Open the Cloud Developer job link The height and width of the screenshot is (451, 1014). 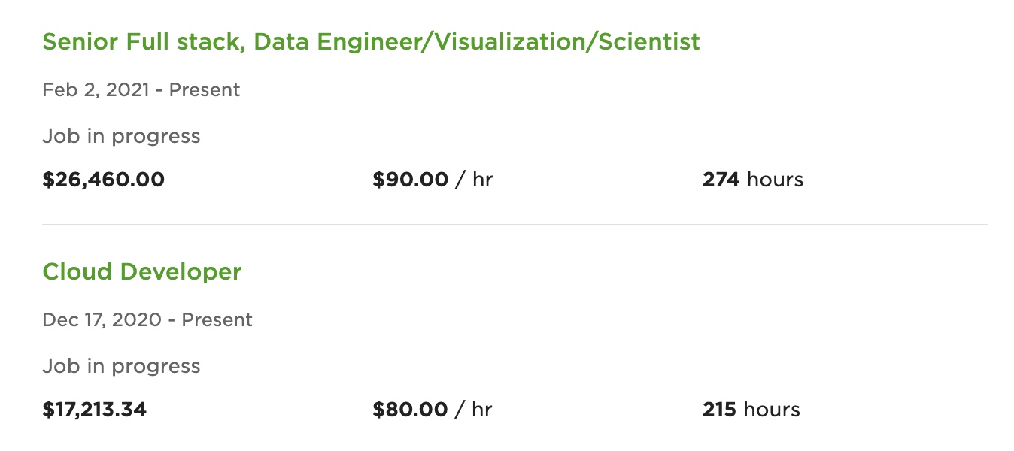pyautogui.click(x=142, y=271)
